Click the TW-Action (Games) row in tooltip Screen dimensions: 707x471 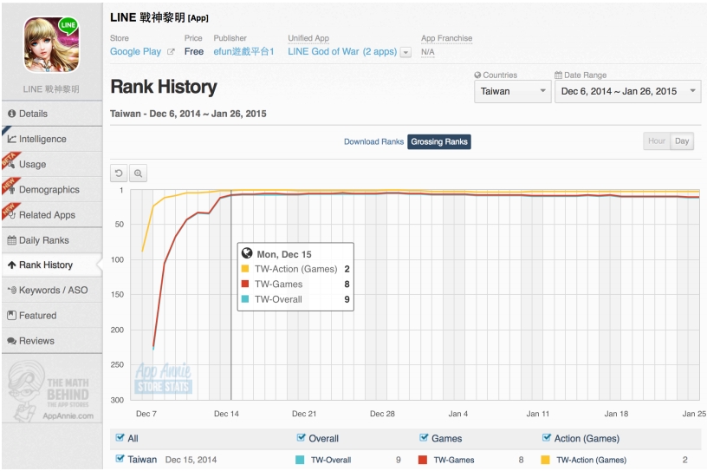(295, 269)
